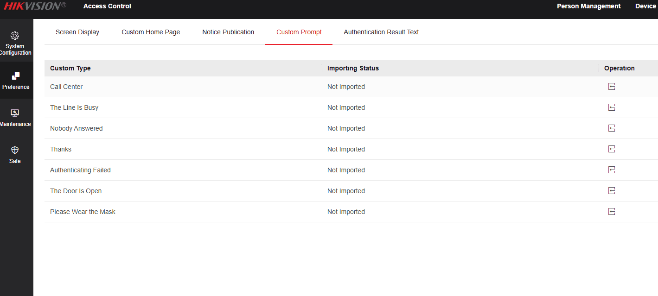This screenshot has height=296, width=658.
Task: Click import icon for The Line Is Busy
Action: (612, 107)
